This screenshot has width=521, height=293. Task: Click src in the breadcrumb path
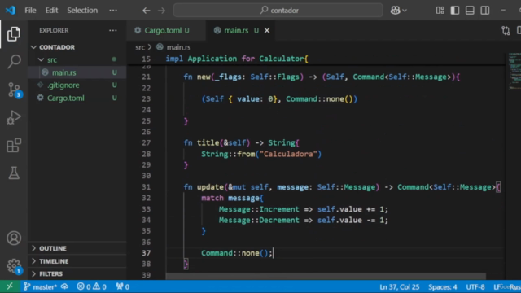coord(140,47)
